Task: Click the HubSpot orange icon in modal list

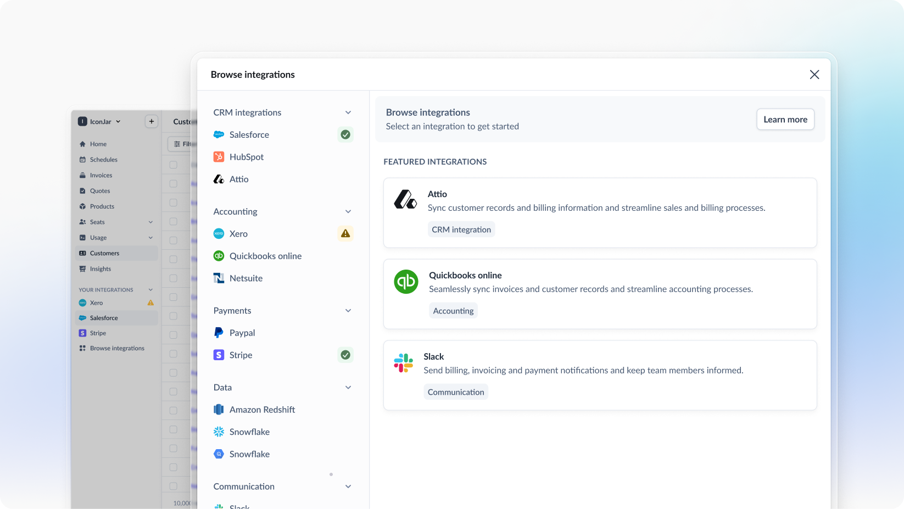Action: [219, 156]
